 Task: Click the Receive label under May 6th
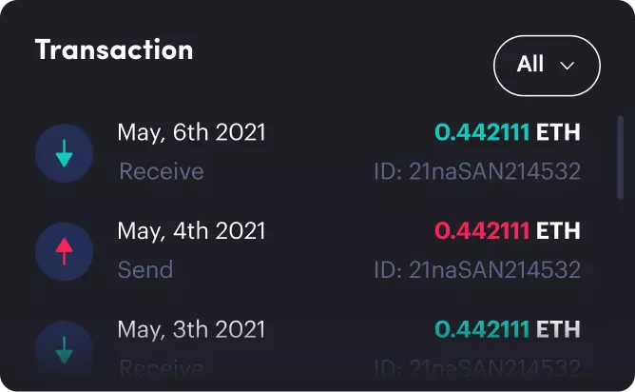point(161,171)
